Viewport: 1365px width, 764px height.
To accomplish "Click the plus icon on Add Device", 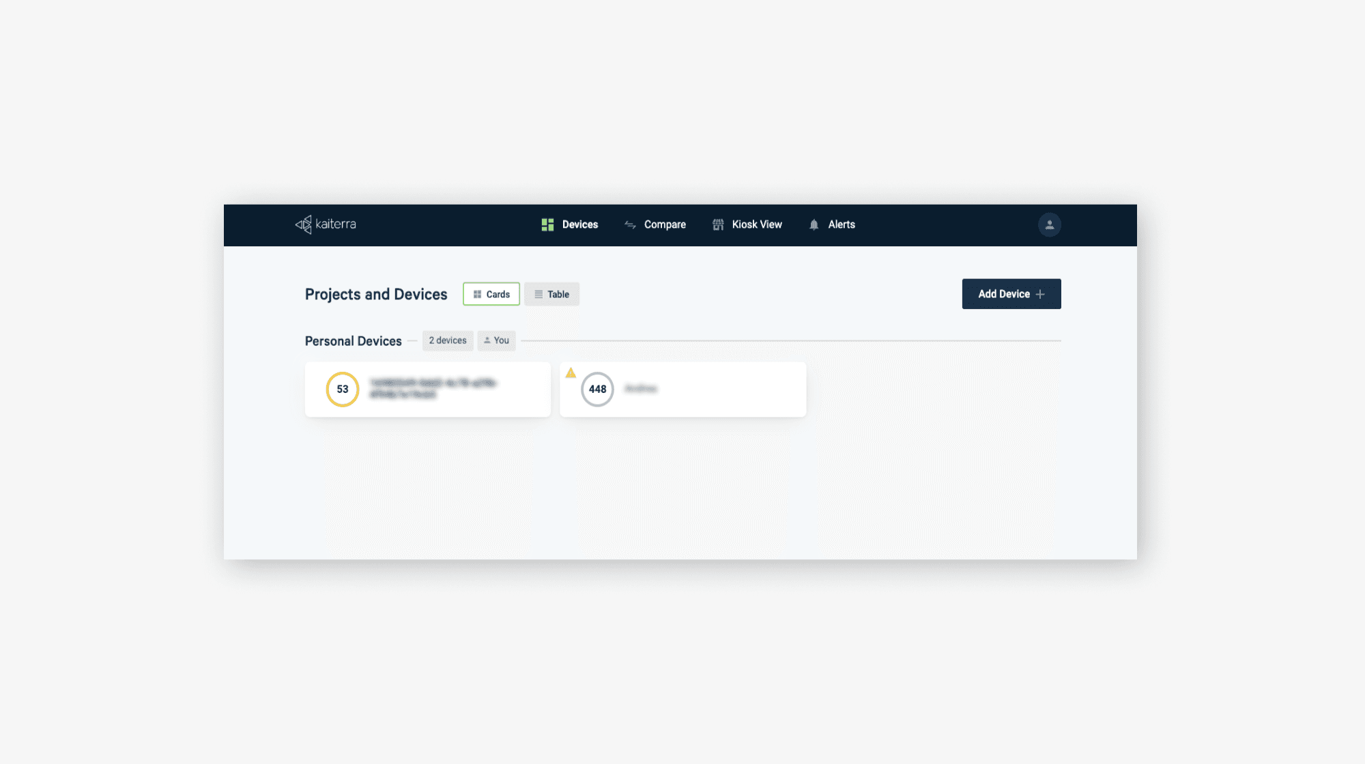I will point(1040,294).
